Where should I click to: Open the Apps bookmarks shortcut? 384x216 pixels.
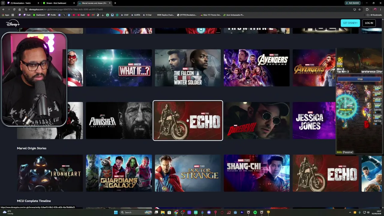pos(6,15)
